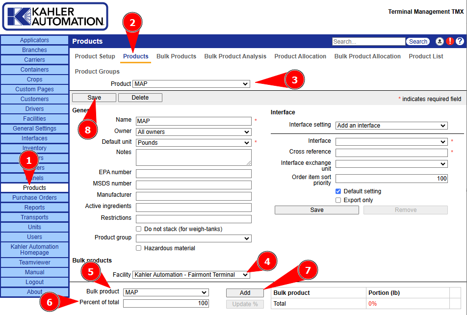
Task: Open Interfaces sidebar item
Action: click(x=34, y=138)
